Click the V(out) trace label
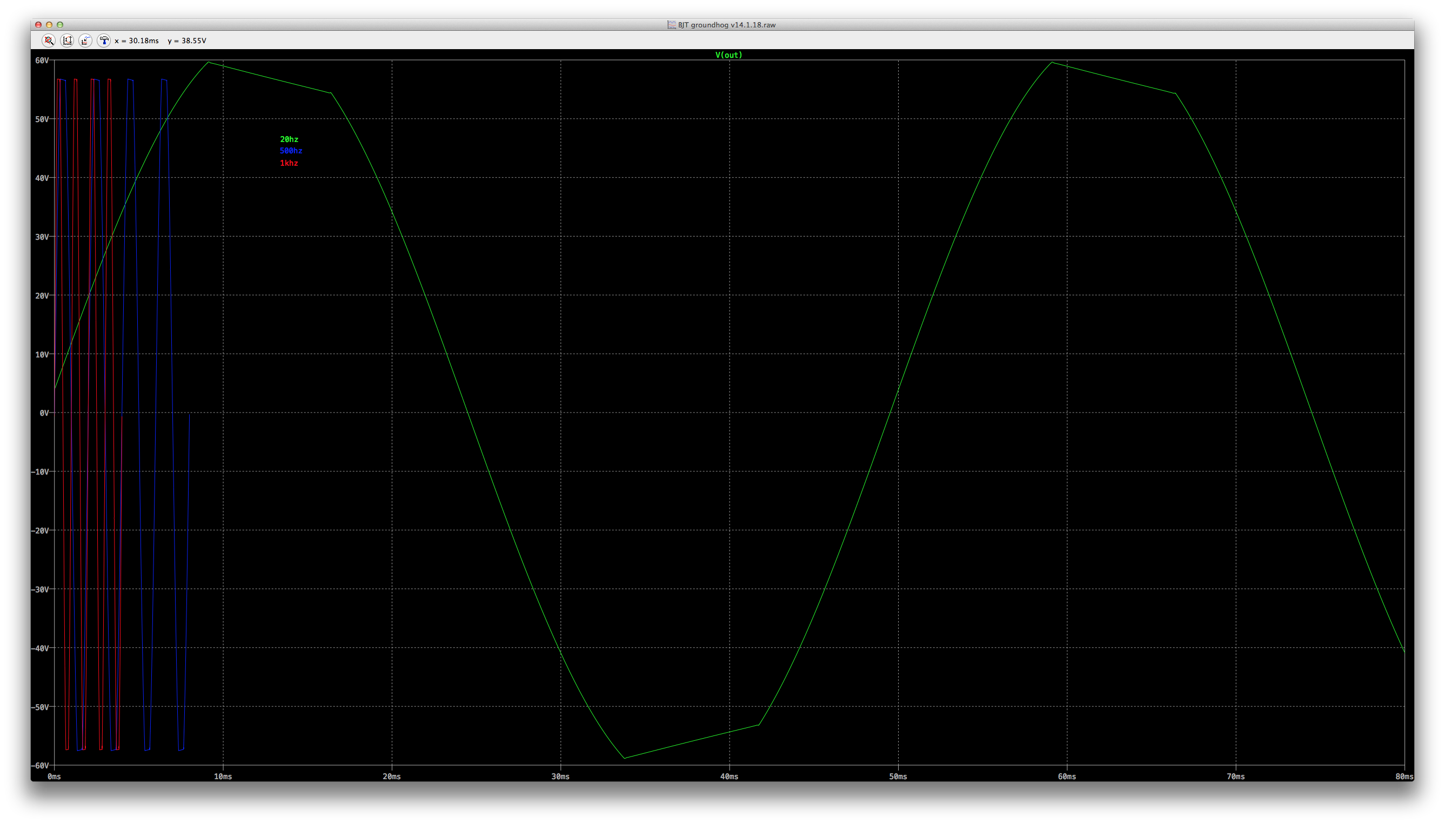The width and height of the screenshot is (1445, 824). pyautogui.click(x=729, y=55)
